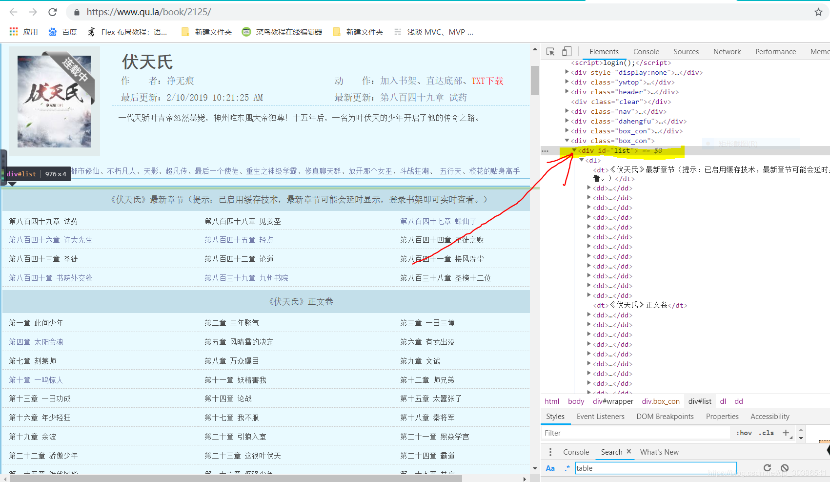This screenshot has width=830, height=482.
Task: Collapse the dl node
Action: tap(582, 160)
